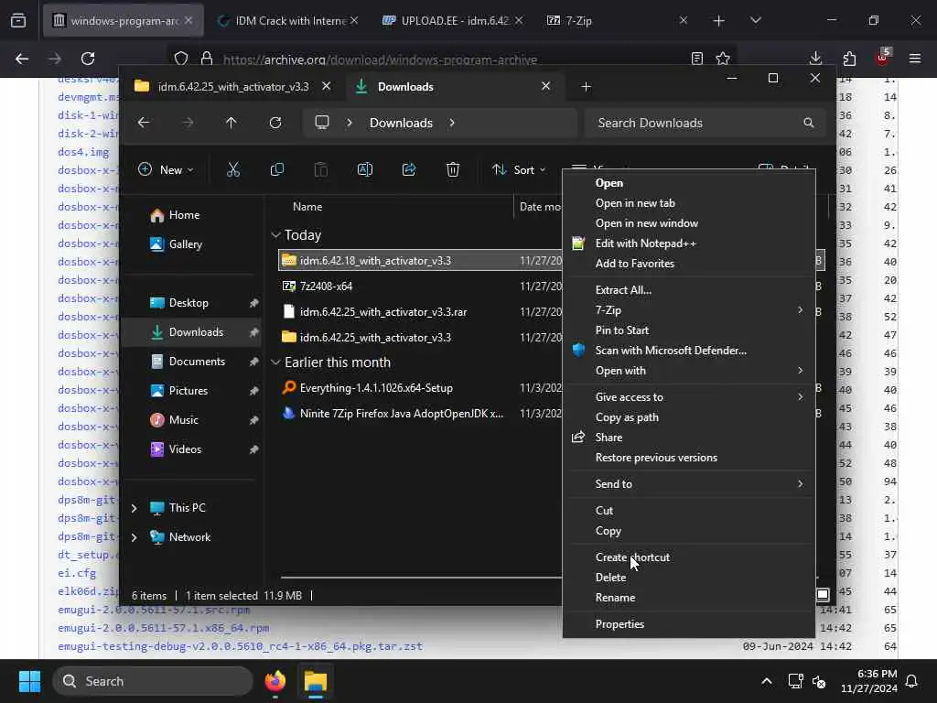Open Firefox downloads panel
937x703 pixels.
click(x=815, y=59)
